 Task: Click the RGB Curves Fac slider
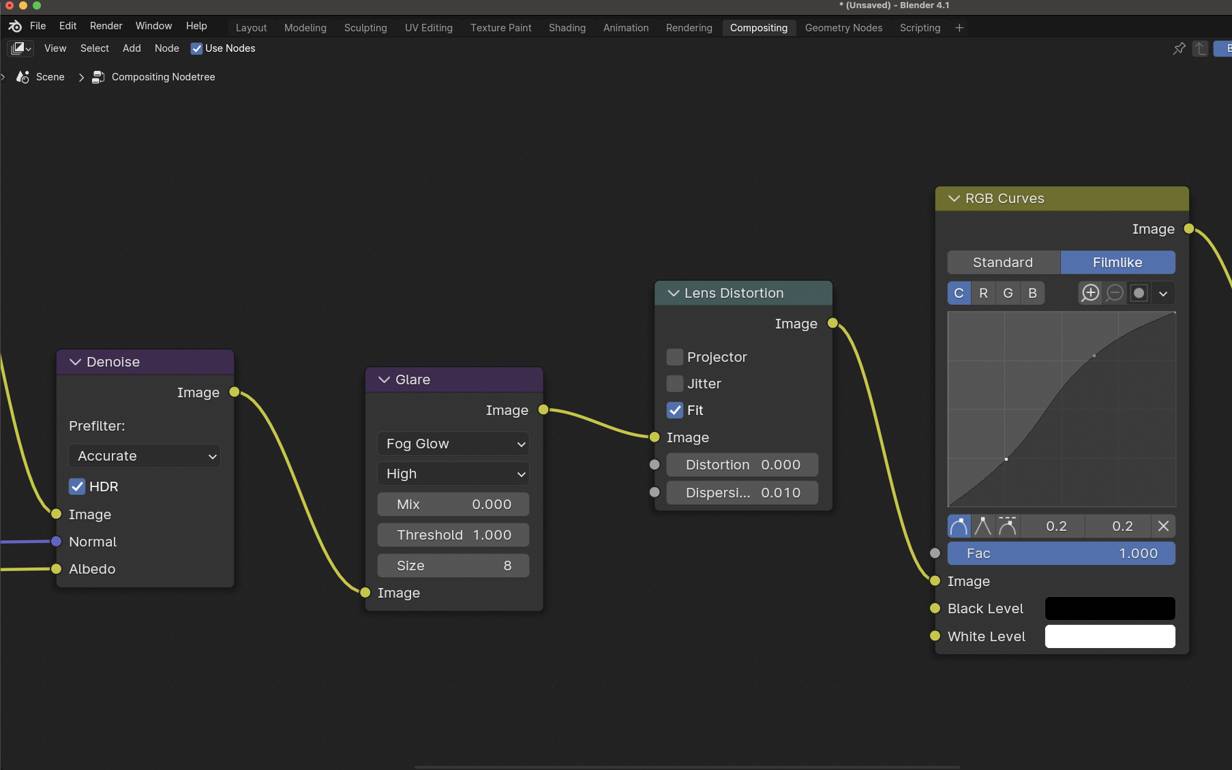pyautogui.click(x=1062, y=553)
